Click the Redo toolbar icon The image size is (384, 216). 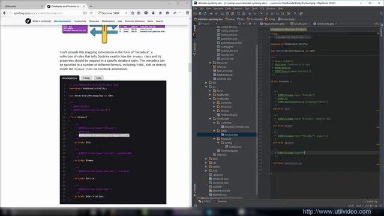click(x=216, y=14)
